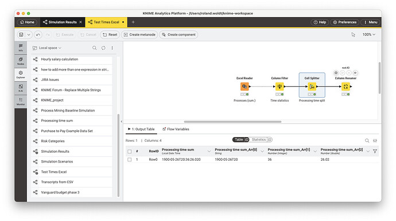
Task: Click the Cancel button
Action: coord(88,34)
